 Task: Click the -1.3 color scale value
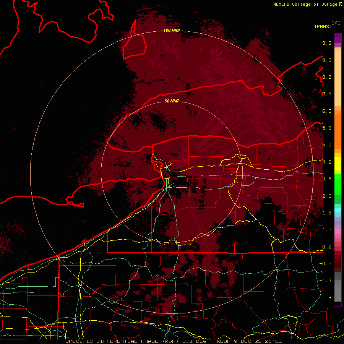325,281
